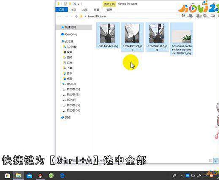Click the Properties icon in quick access toolbar

coord(65,4)
